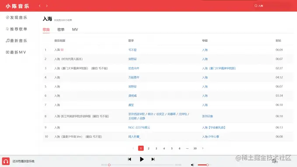Open 发现音乐 in the sidebar

pos(17,17)
